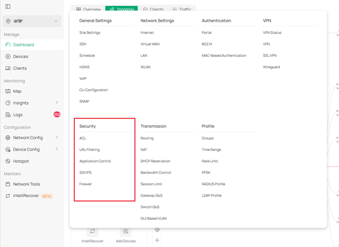Click the Hotspot icon in sidebar
The image size is (339, 247).
click(x=8, y=161)
